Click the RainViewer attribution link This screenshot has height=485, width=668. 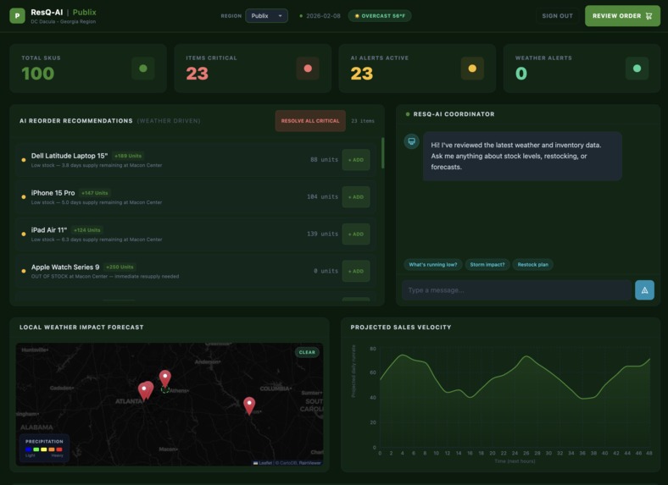point(309,463)
